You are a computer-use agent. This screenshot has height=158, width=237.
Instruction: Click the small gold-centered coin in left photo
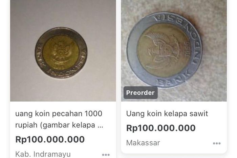61,53
